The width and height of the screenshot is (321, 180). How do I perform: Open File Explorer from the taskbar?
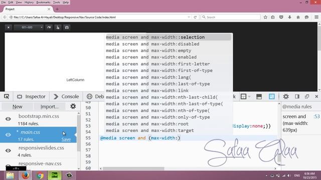coord(10,175)
